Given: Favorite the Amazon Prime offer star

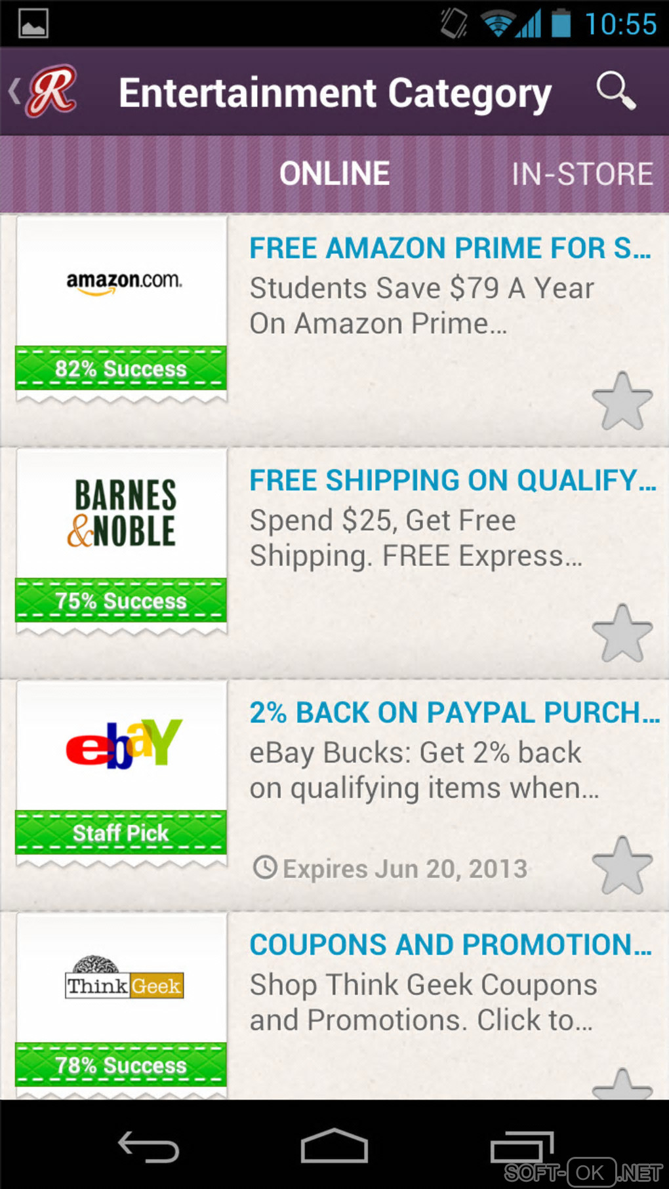Looking at the screenshot, I should click(622, 401).
